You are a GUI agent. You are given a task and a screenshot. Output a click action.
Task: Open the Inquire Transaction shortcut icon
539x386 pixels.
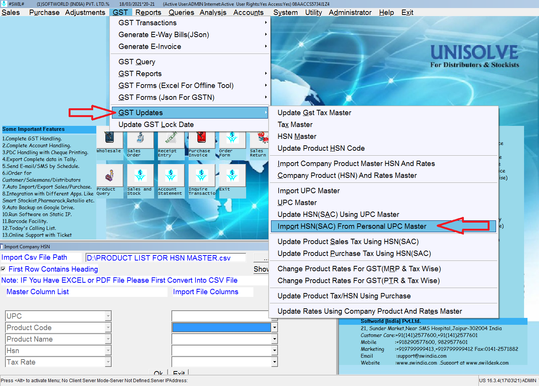[202, 176]
